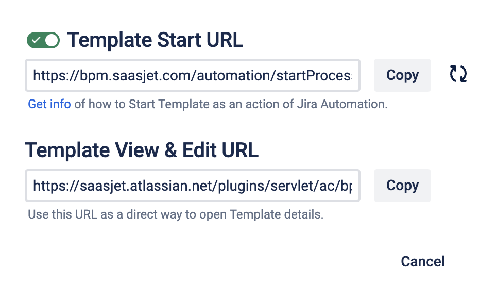Dismiss the dialog with Cancel
The height and width of the screenshot is (301, 480).
422,262
